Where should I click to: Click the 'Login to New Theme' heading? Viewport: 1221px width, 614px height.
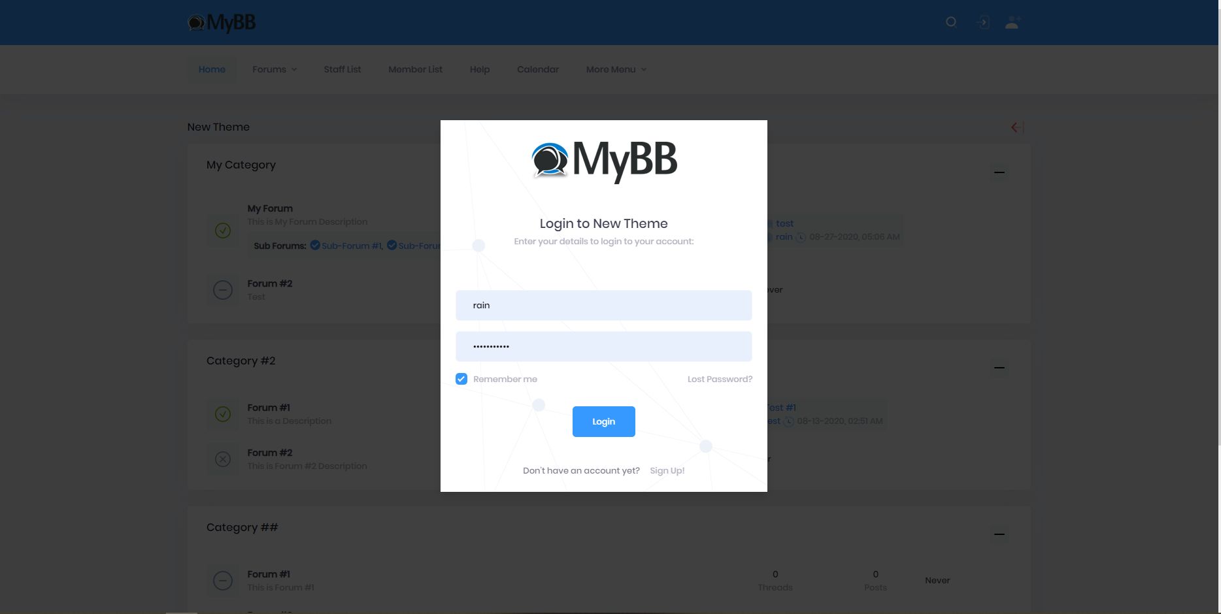pos(604,223)
